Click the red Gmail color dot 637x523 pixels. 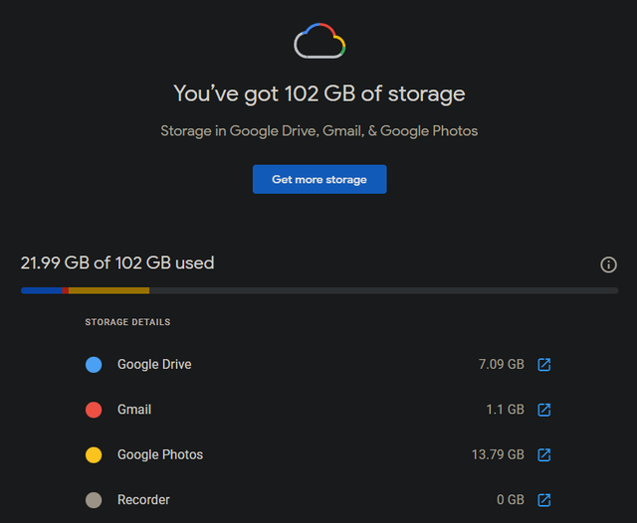94,410
